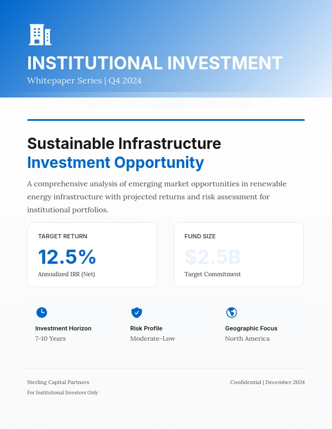Click the INSTITUTIONAL INVESTMENT header title
Screen dimensions: 332x429
155,63
